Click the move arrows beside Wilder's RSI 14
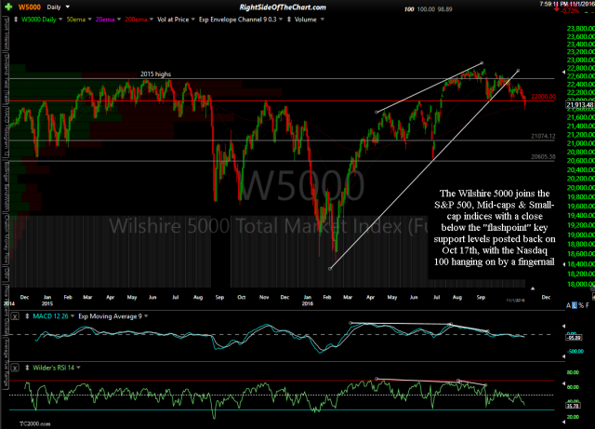 point(27,368)
